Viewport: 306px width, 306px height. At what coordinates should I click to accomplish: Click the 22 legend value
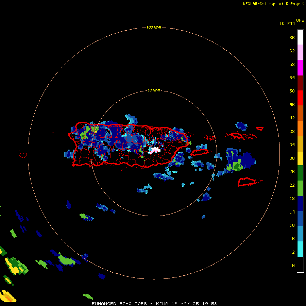(292, 185)
